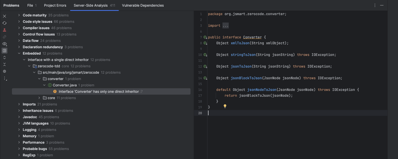
Task: Expand the Code maturity category
Action: coord(19,15)
